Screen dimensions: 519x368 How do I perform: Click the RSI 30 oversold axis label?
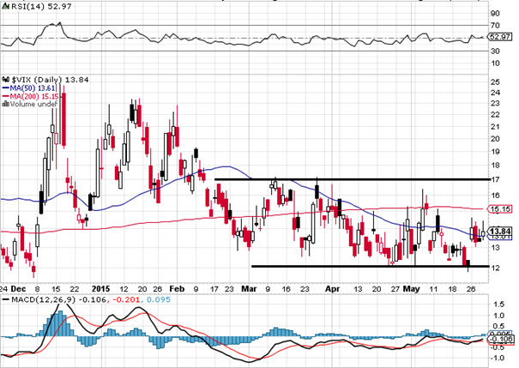pyautogui.click(x=496, y=51)
